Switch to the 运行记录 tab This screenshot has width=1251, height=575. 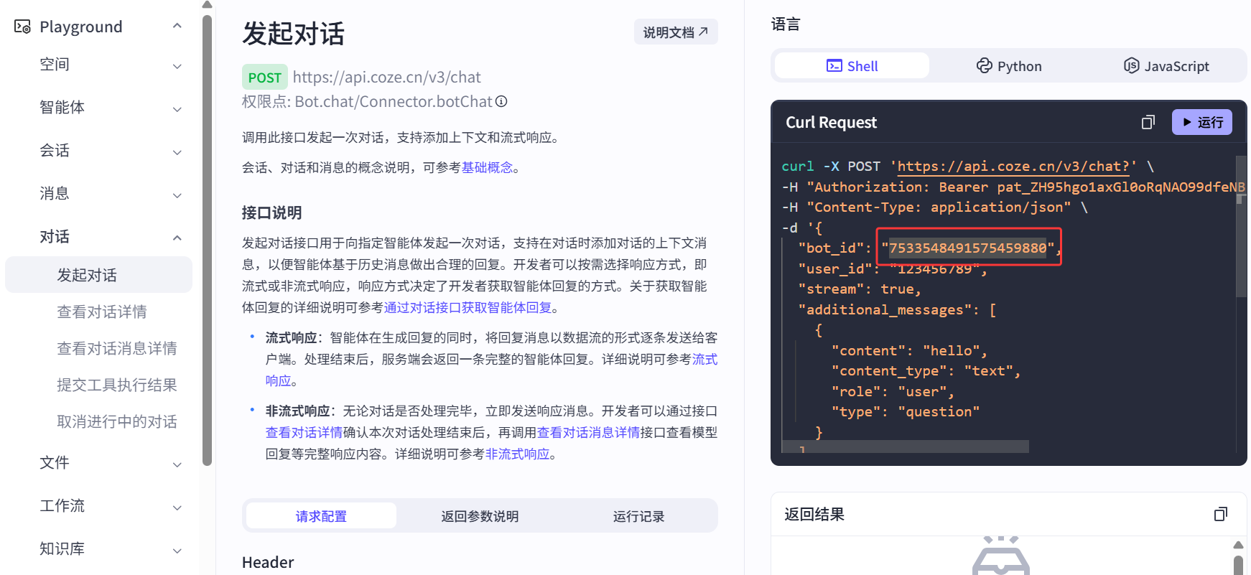point(638,516)
